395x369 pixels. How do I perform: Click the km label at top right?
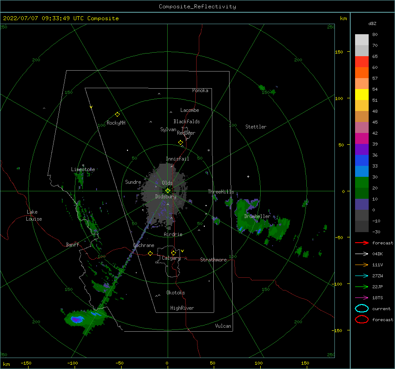tap(343, 18)
